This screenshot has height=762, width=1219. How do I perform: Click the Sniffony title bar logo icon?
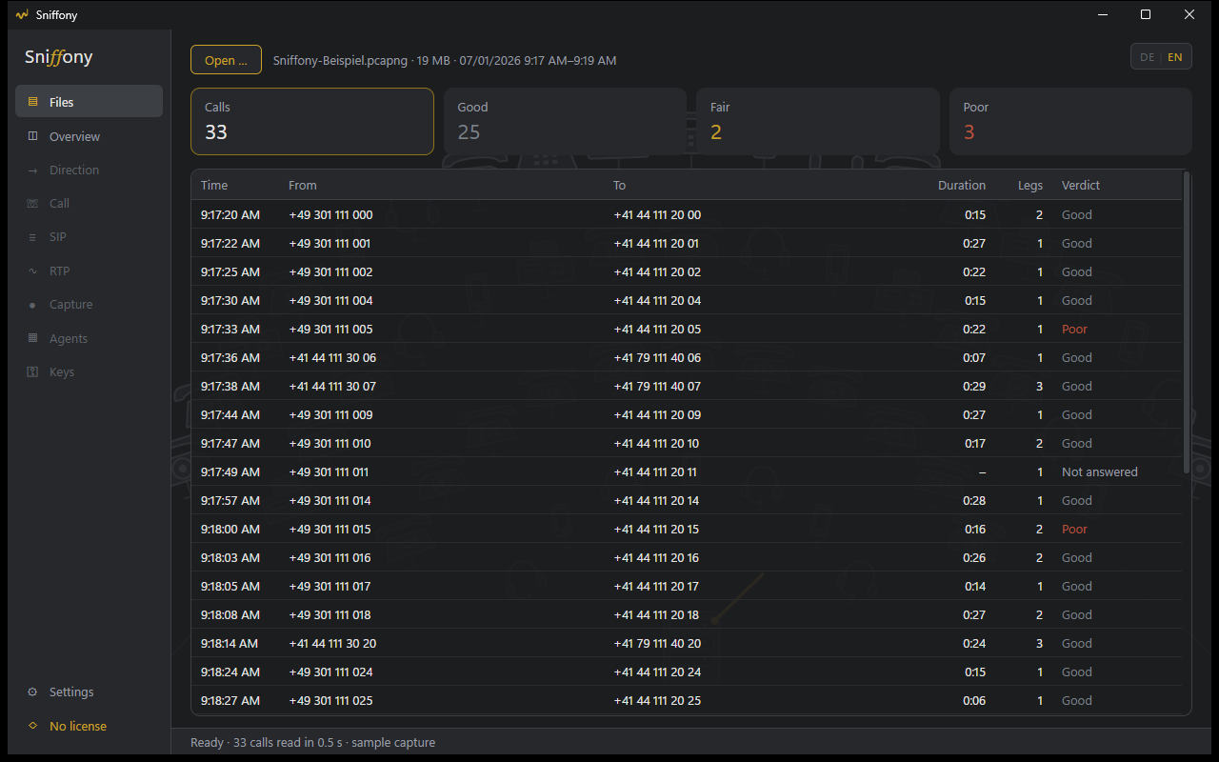(x=22, y=15)
